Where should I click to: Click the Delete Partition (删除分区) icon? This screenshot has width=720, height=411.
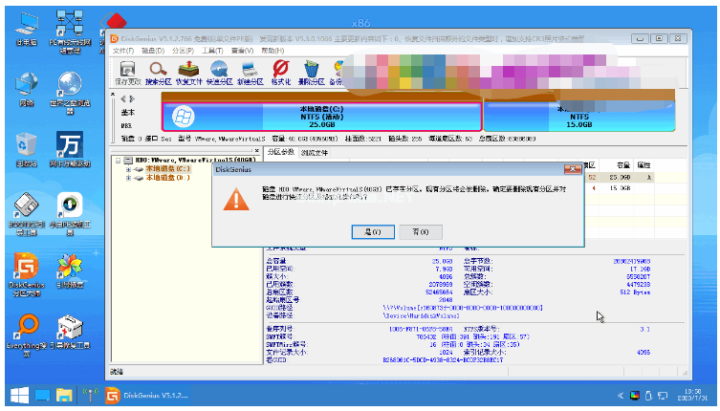pos(311,72)
